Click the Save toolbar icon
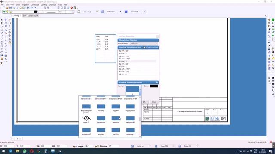The width and height of the screenshot is (275, 154). point(10,8)
